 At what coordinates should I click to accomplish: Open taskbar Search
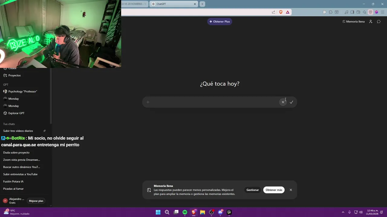click(x=167, y=212)
